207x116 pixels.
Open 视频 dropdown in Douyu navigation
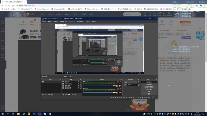(67, 14)
